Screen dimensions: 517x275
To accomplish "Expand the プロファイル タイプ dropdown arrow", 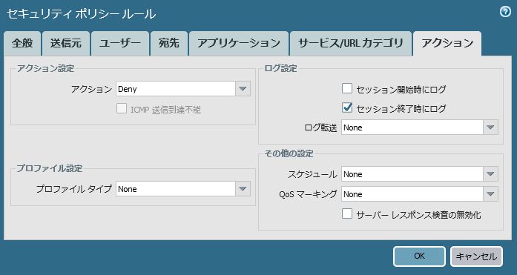I will click(243, 189).
